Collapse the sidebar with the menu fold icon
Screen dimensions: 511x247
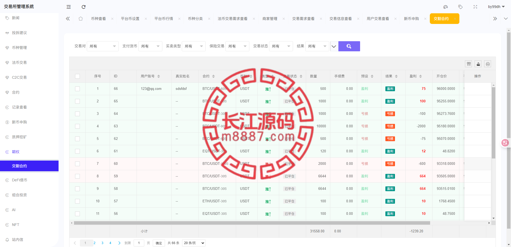69,7
